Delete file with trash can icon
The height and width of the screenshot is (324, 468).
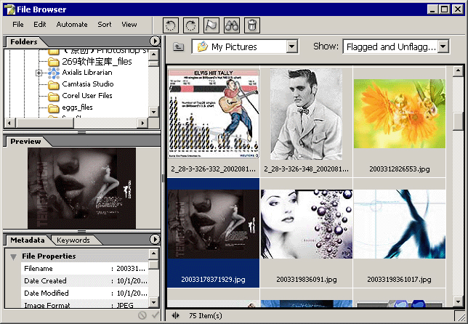point(252,25)
